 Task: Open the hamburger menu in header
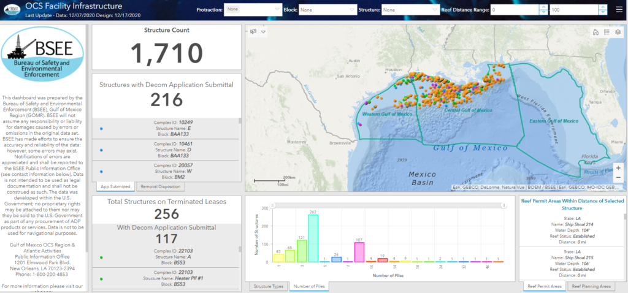pos(619,10)
